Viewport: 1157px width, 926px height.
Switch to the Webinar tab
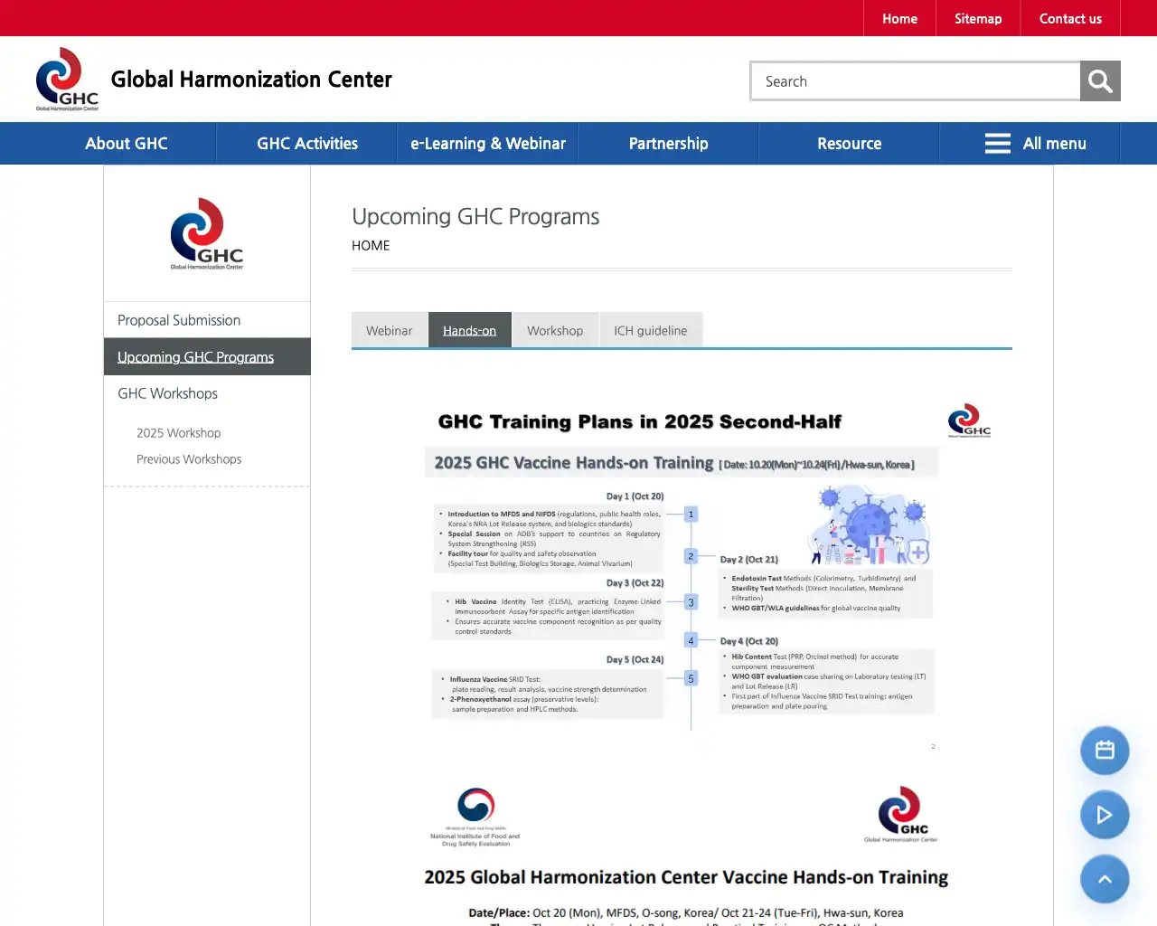point(389,331)
